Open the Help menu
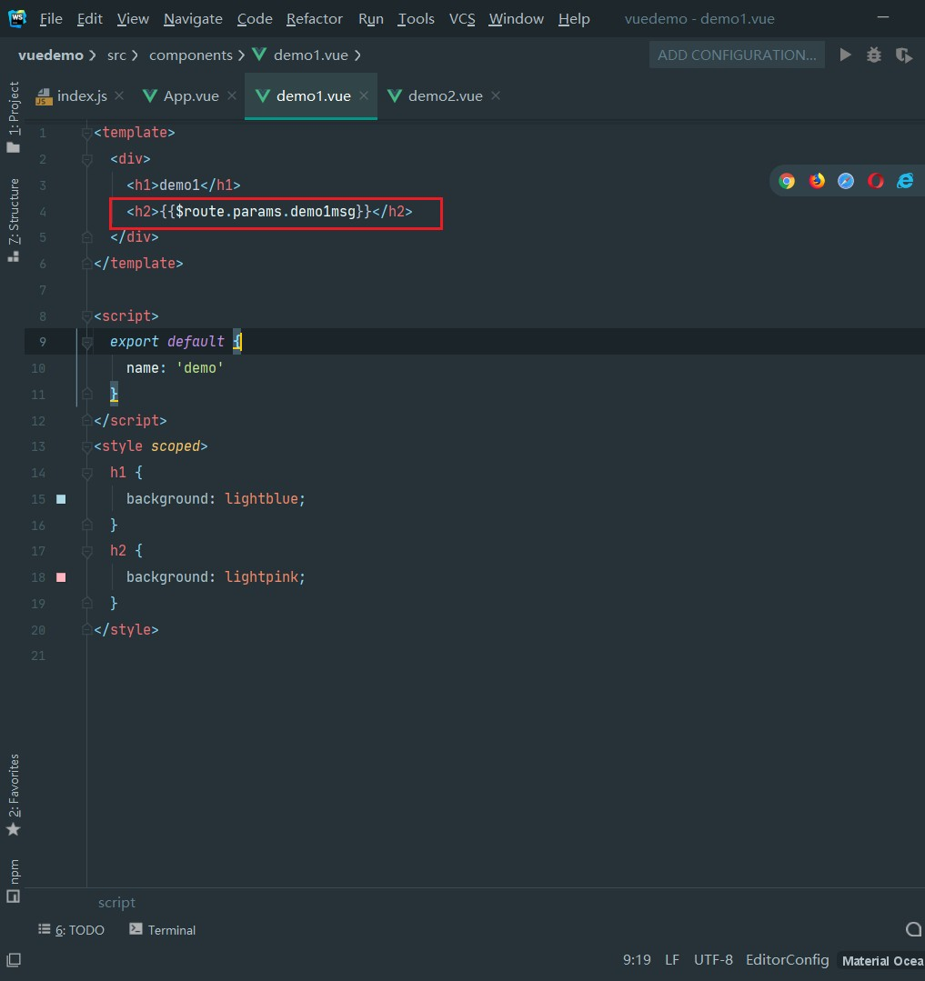 click(x=574, y=19)
